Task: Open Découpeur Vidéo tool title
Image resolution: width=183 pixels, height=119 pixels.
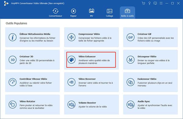Action: [147, 56]
